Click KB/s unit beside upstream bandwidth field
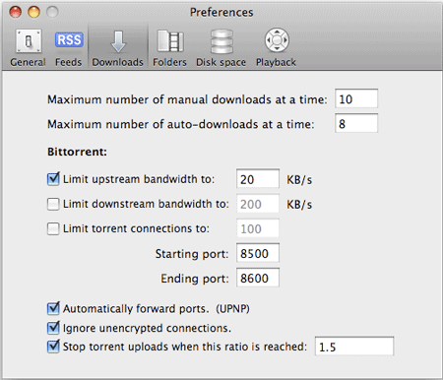The width and height of the screenshot is (443, 380). (x=299, y=180)
